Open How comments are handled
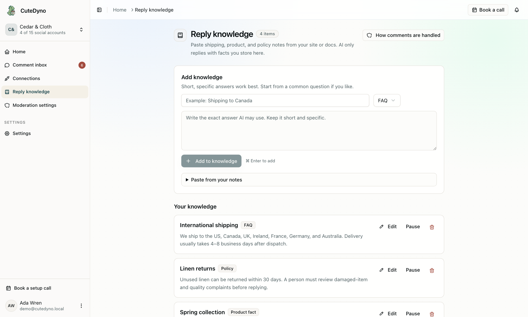The height and width of the screenshot is (317, 528). (x=403, y=35)
